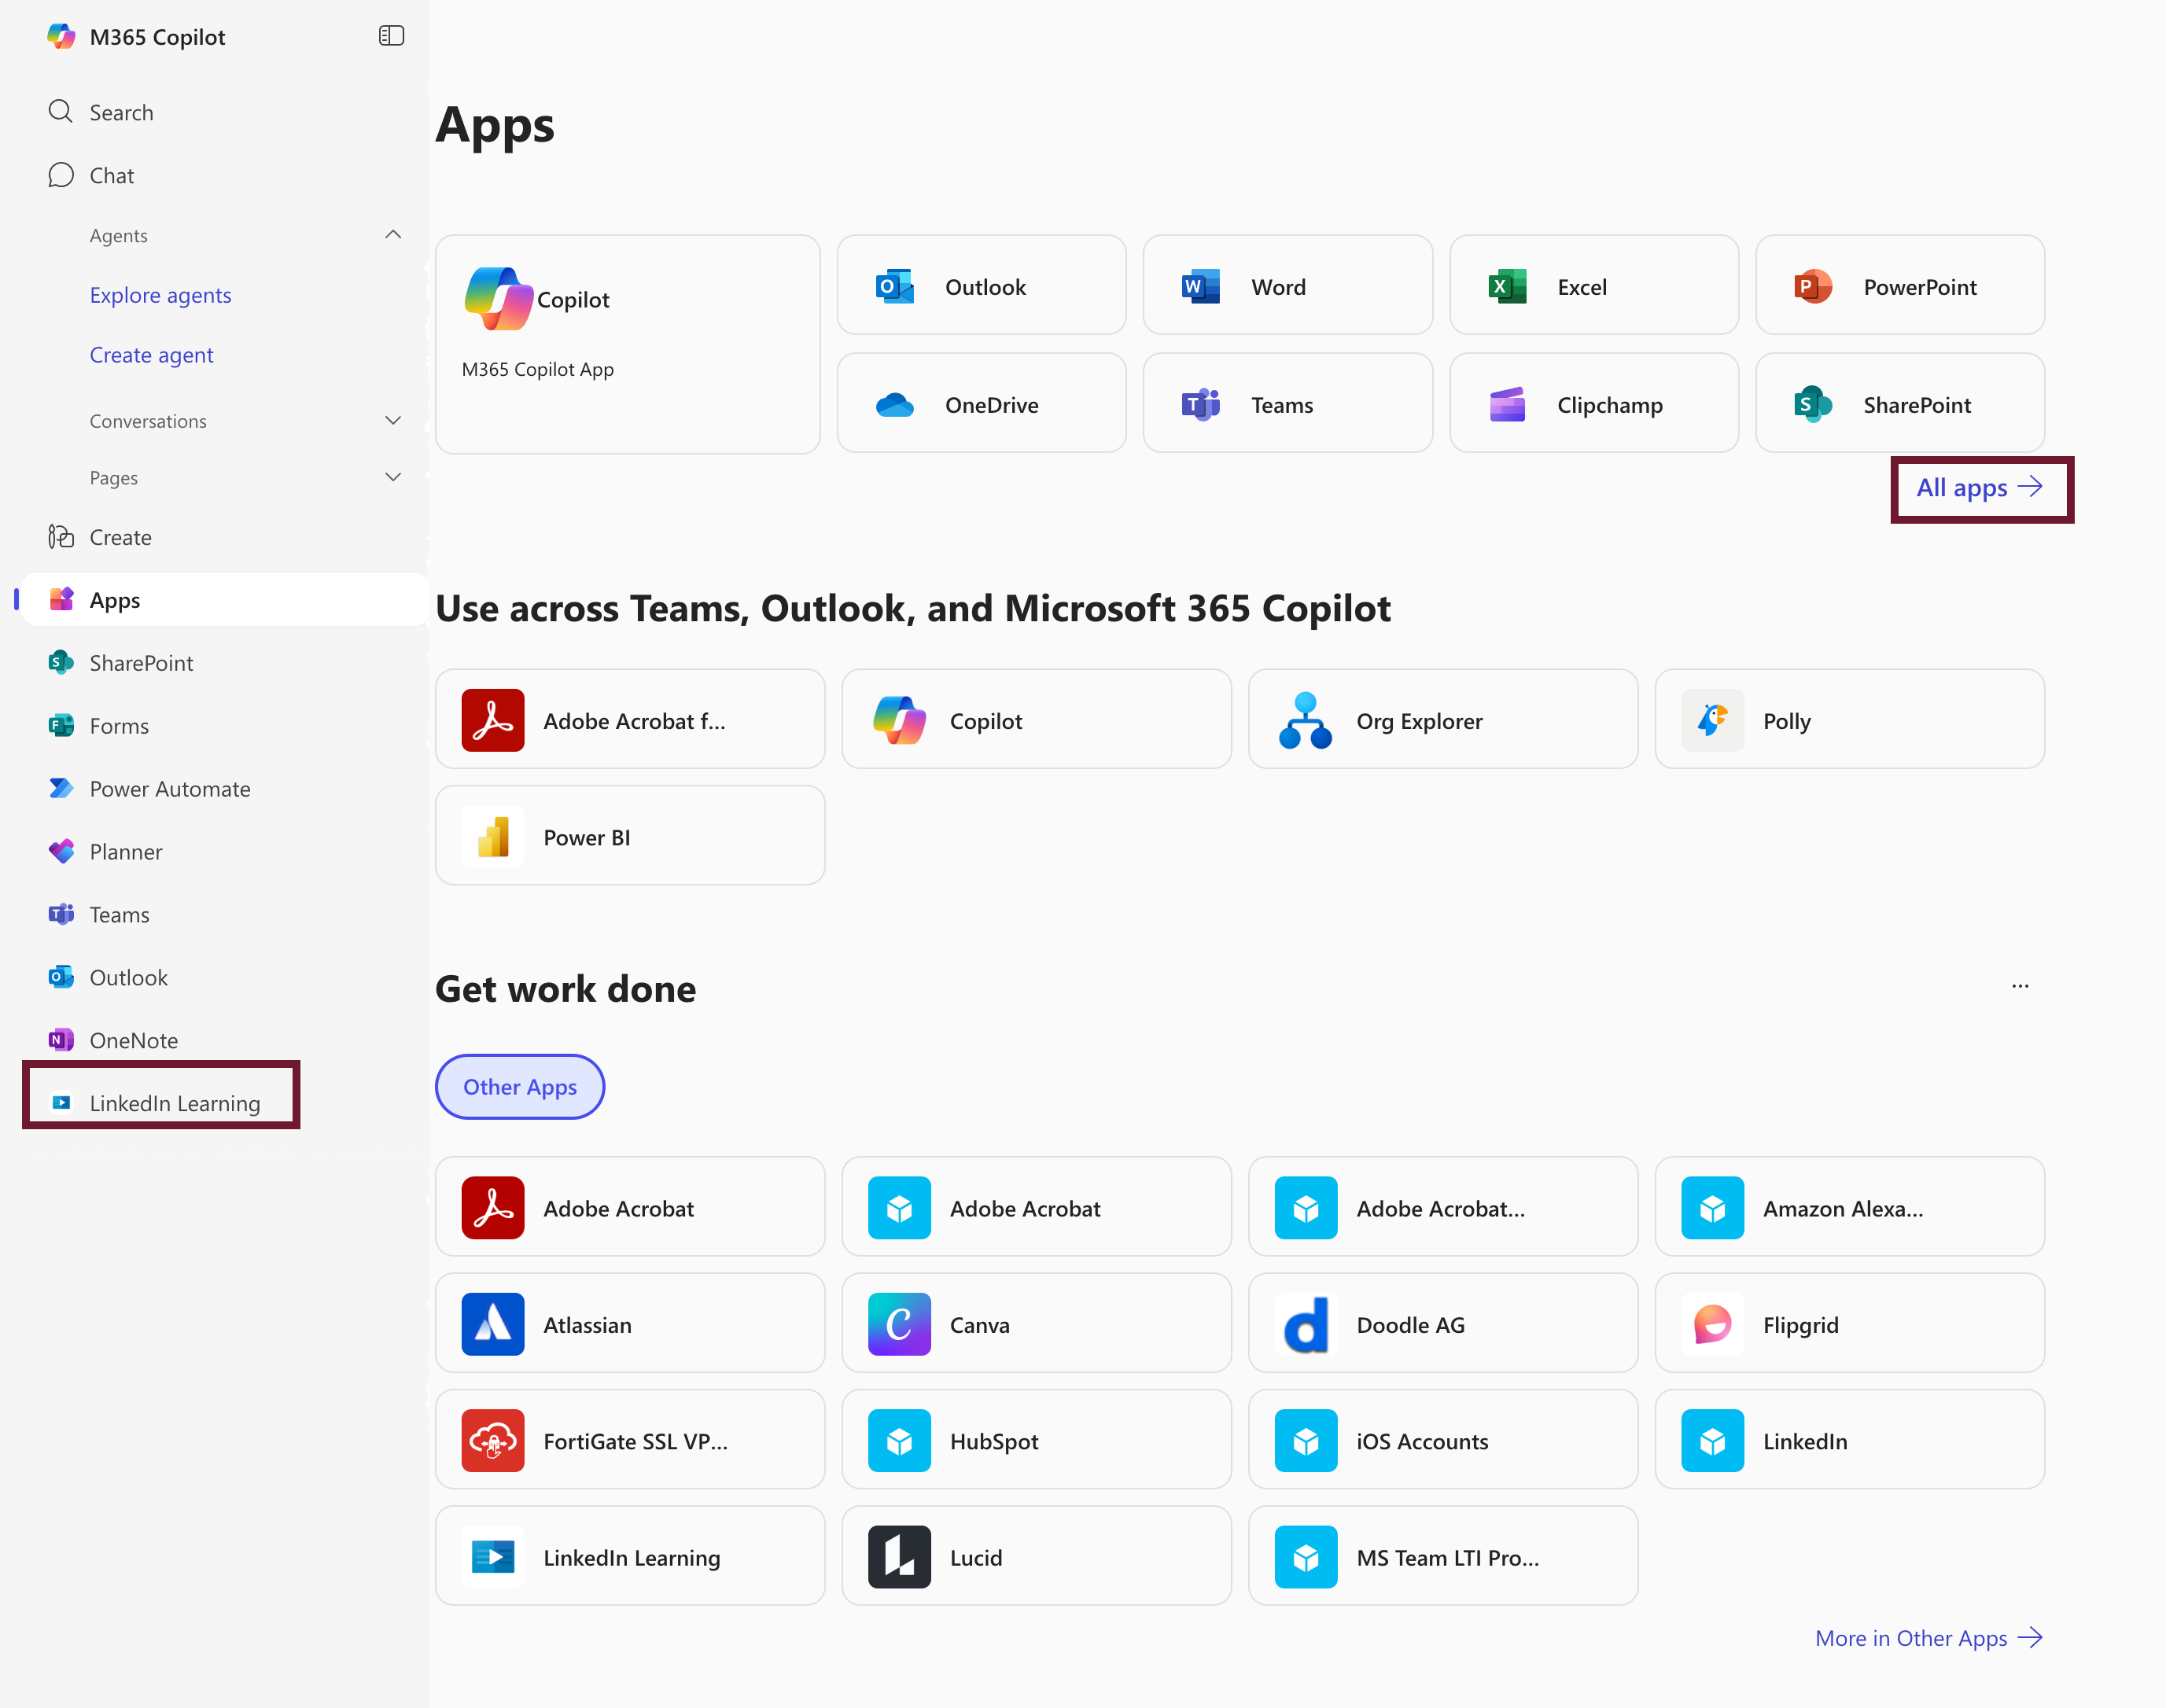The width and height of the screenshot is (2166, 1708).
Task: Select the Other Apps filter pill
Action: click(x=520, y=1086)
